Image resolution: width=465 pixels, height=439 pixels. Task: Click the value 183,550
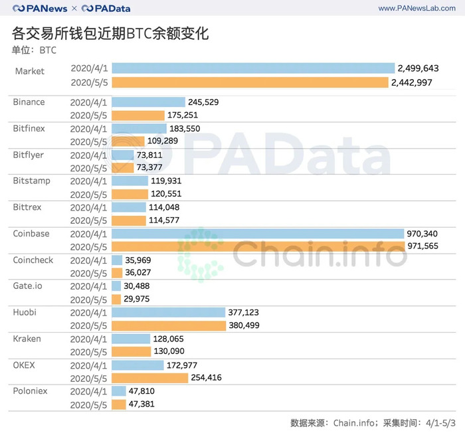tap(185, 128)
